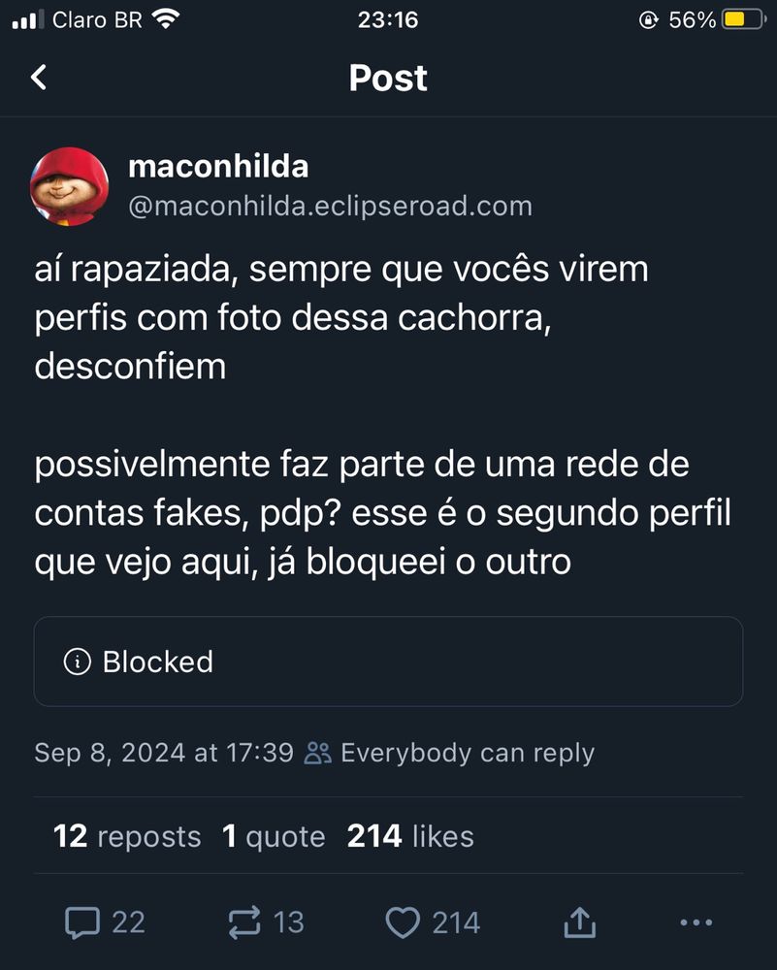Tap the back chevron arrow
The image size is (777, 970).
39,78
